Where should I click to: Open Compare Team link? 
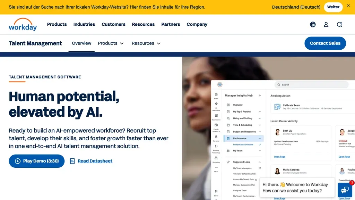240,191
